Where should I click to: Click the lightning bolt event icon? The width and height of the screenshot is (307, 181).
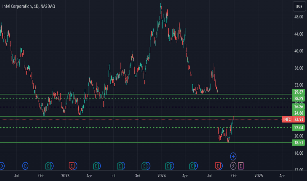[x=233, y=166]
